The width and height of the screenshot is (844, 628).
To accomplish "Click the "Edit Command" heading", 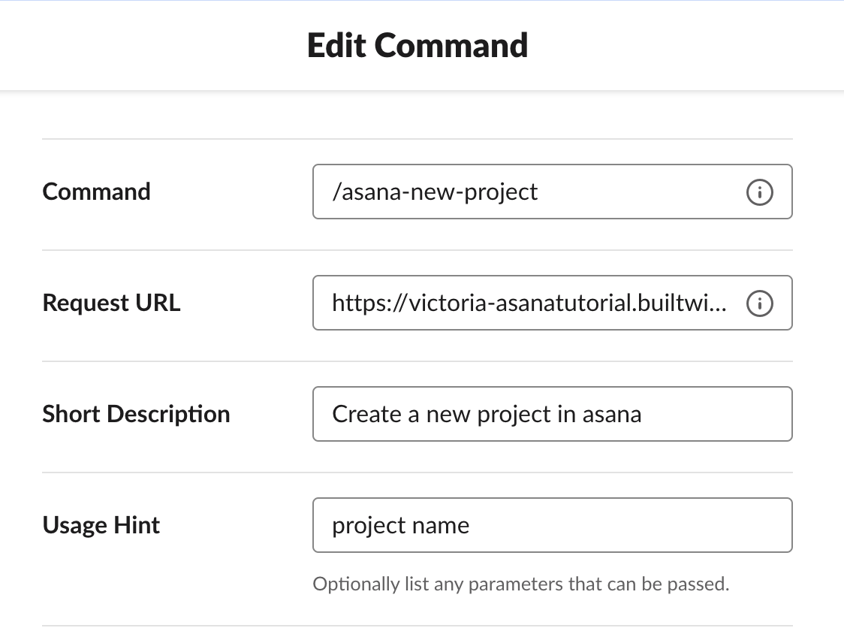I will (x=417, y=45).
